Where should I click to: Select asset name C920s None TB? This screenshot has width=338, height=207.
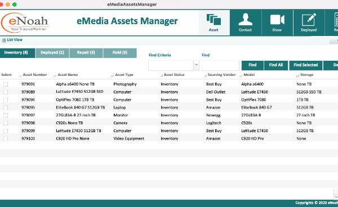(x=69, y=123)
